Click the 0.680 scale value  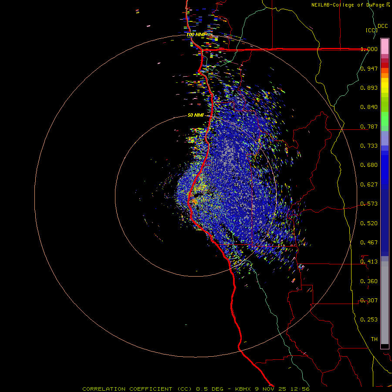(x=369, y=165)
